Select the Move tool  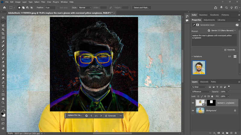pyautogui.click(x=3, y=17)
